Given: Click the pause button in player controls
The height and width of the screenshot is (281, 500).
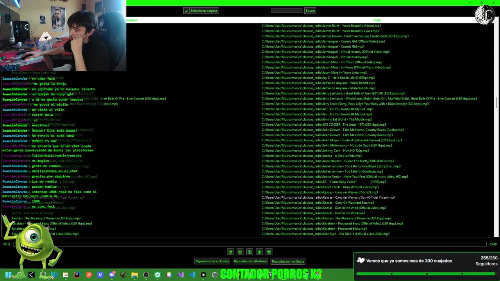Looking at the screenshot, I should (250, 252).
